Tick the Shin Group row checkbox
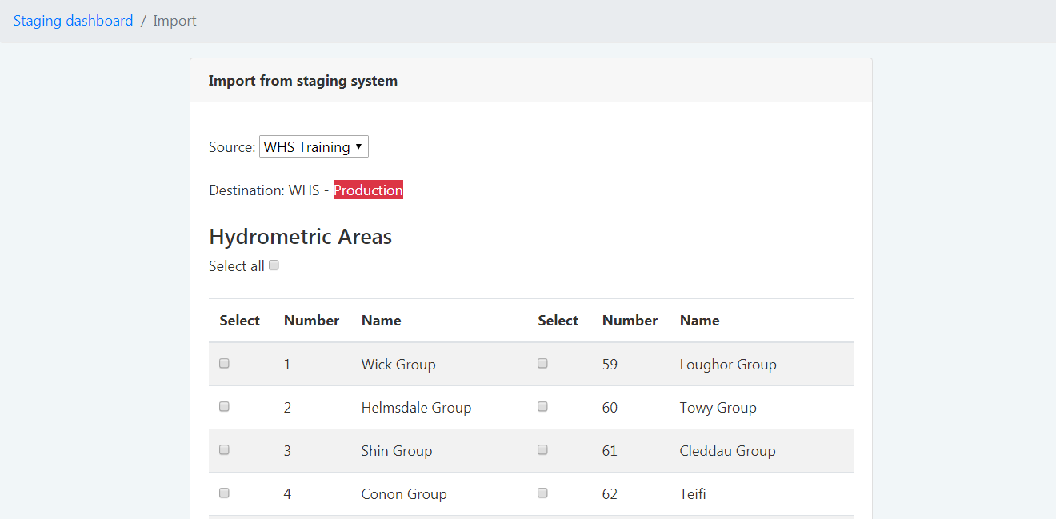 [x=224, y=449]
